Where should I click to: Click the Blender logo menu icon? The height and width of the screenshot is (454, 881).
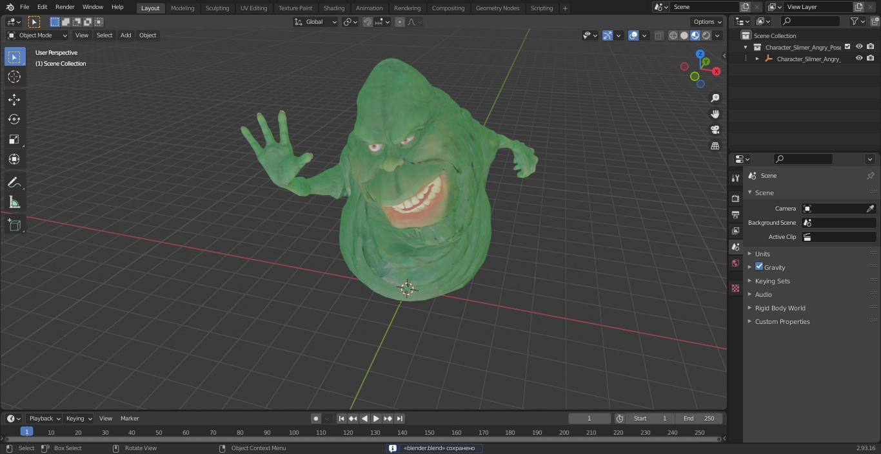coord(9,7)
